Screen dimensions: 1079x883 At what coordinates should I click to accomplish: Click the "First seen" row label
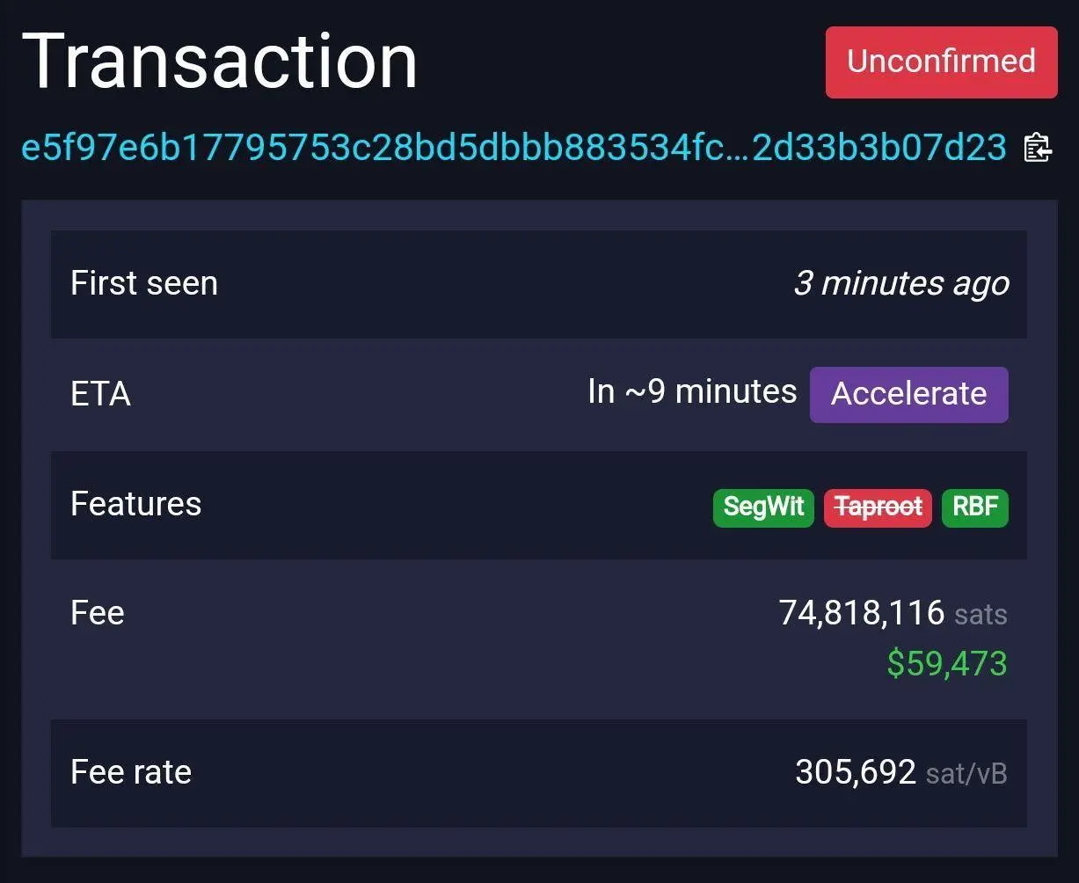144,283
